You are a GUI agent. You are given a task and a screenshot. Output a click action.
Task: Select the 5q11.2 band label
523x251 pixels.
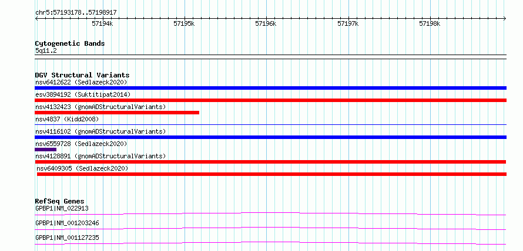46,51
